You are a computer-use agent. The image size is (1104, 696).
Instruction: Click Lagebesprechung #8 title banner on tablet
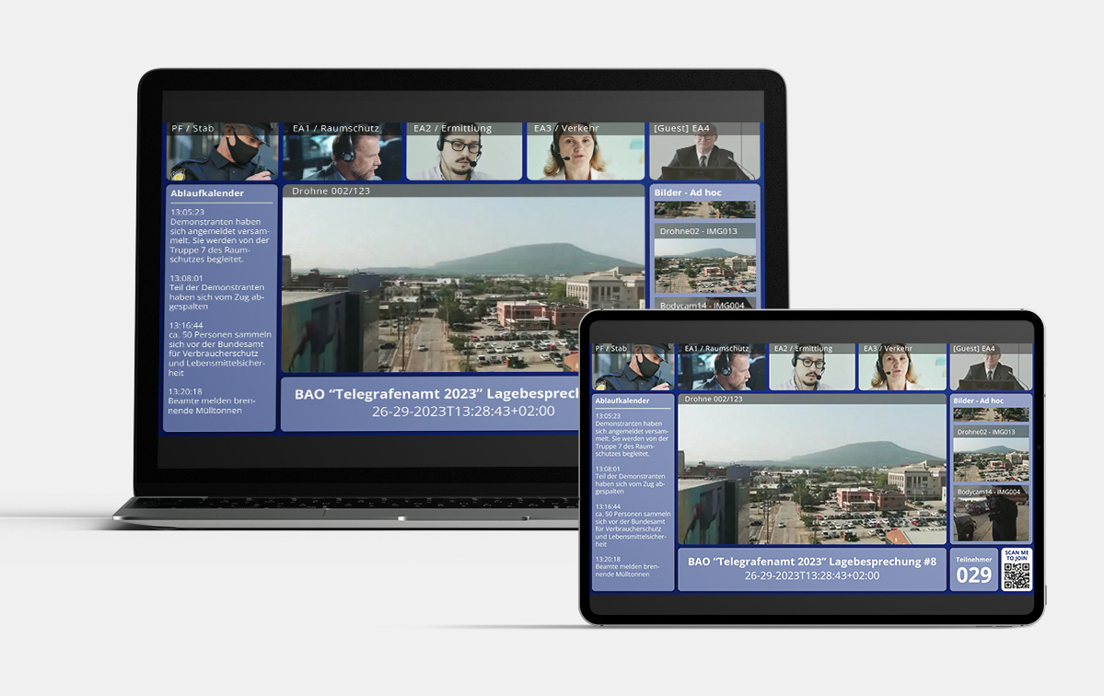[812, 568]
